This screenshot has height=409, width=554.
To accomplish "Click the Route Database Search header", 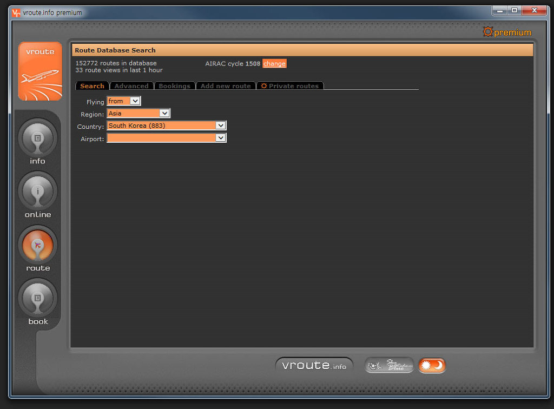I will coord(302,50).
